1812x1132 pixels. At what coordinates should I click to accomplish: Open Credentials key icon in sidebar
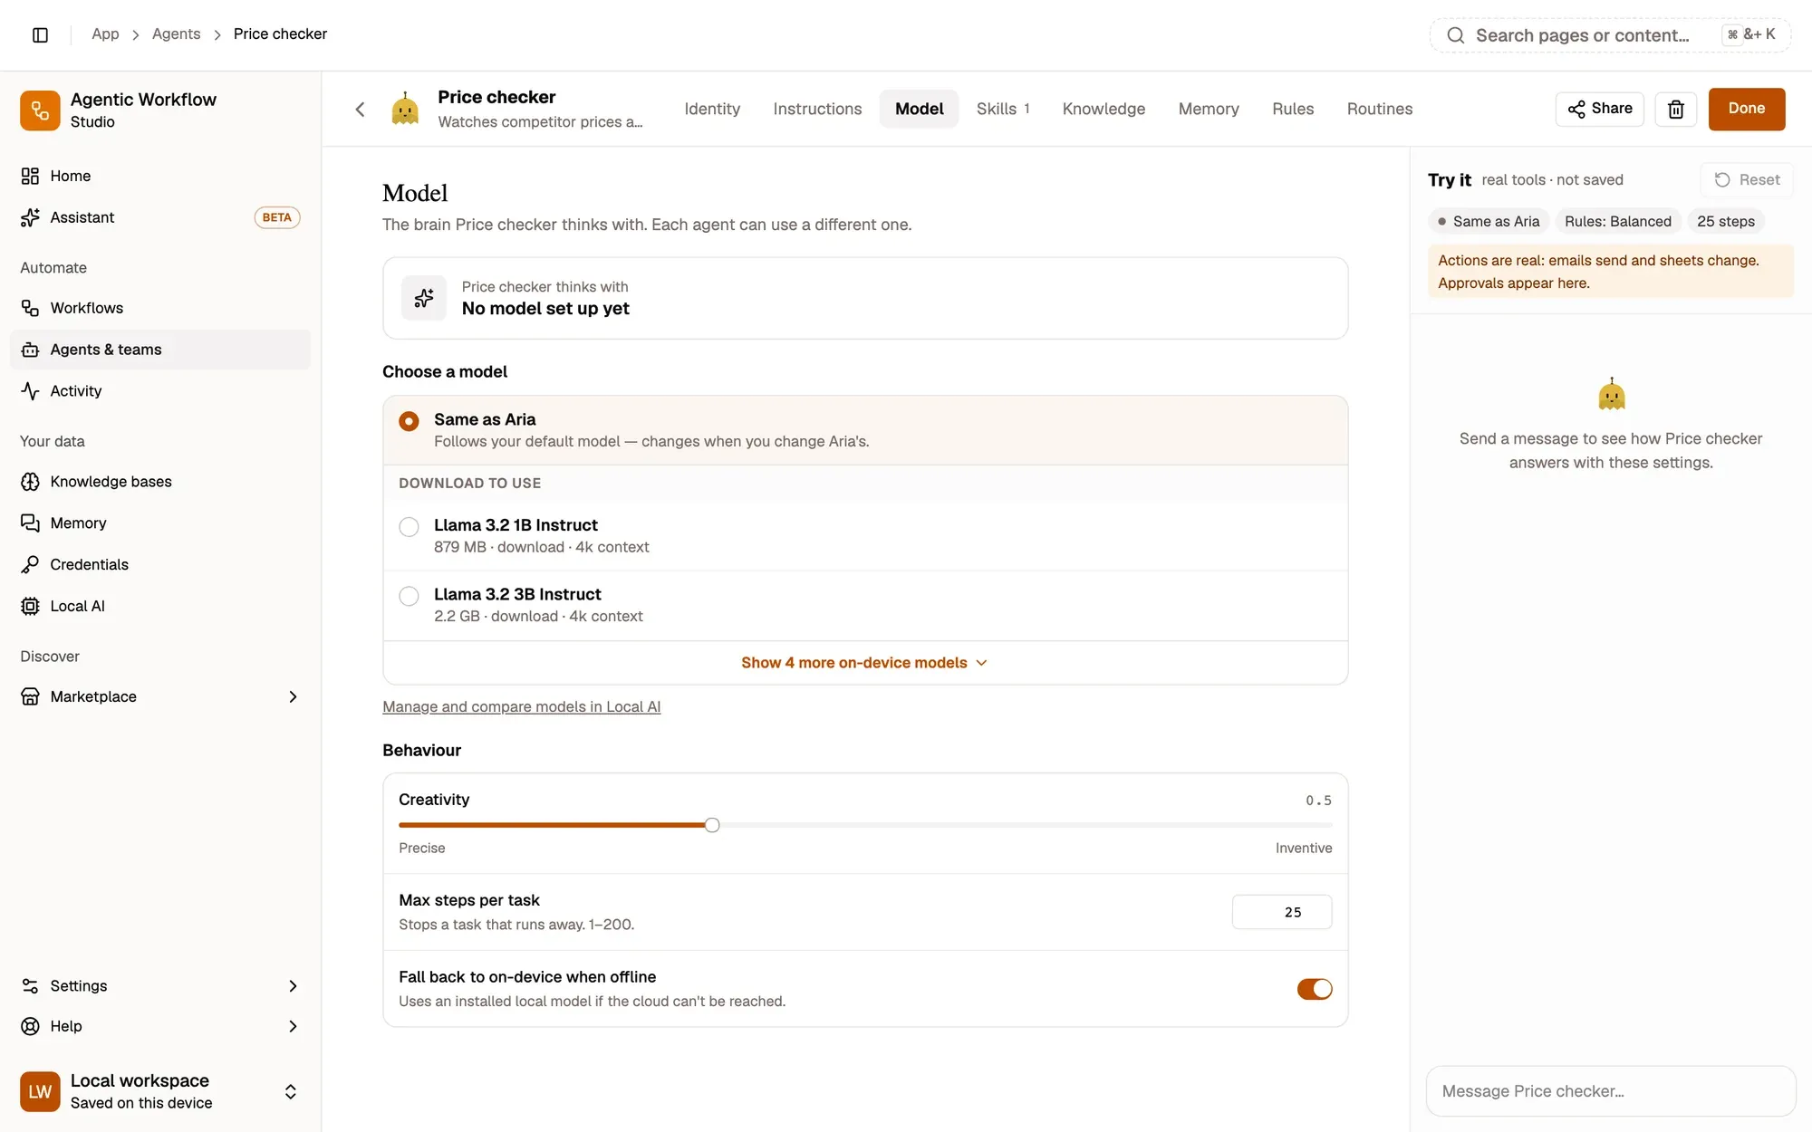(x=30, y=564)
